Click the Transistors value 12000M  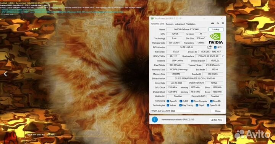[x=201, y=43]
